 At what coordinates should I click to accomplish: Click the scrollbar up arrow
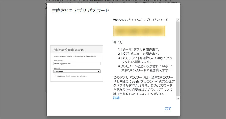[x=178, y=20]
